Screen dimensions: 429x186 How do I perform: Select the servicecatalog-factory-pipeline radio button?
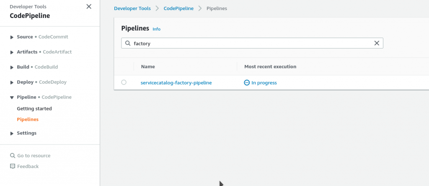pyautogui.click(x=124, y=82)
